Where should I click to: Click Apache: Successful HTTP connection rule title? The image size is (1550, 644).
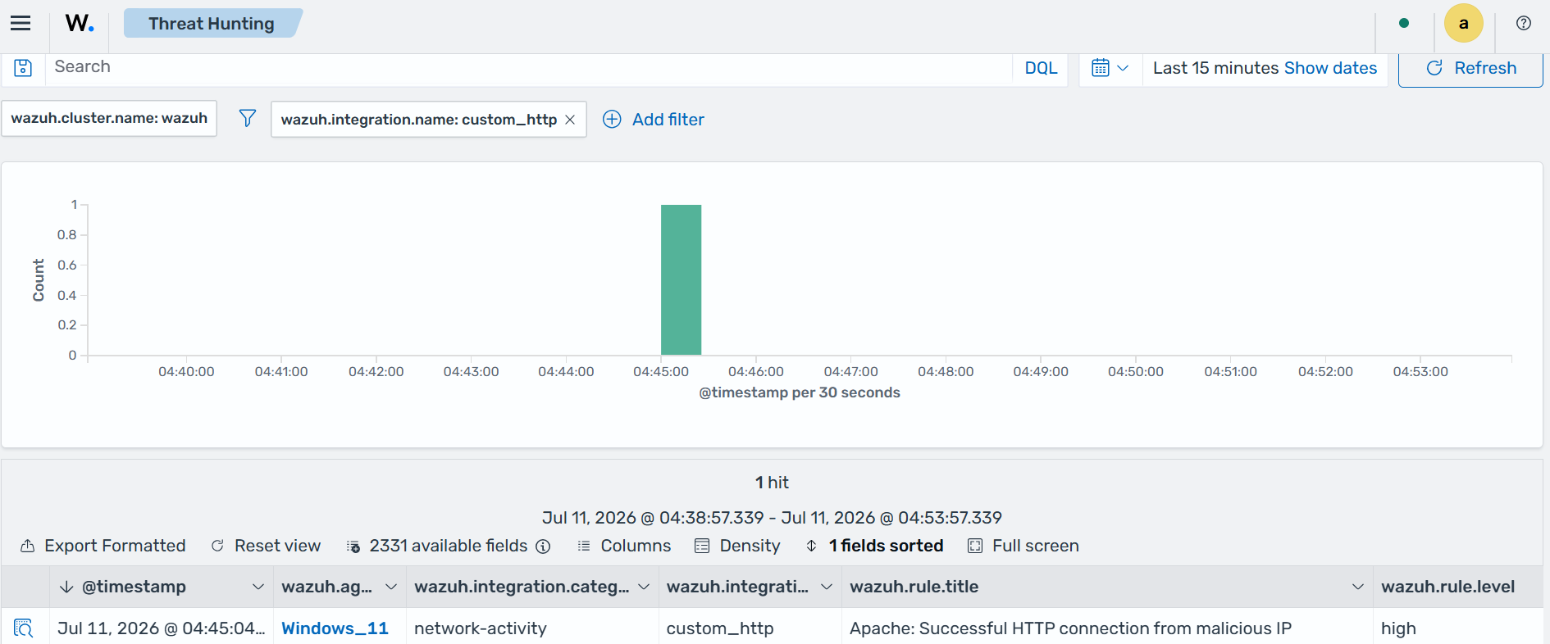click(x=1070, y=628)
